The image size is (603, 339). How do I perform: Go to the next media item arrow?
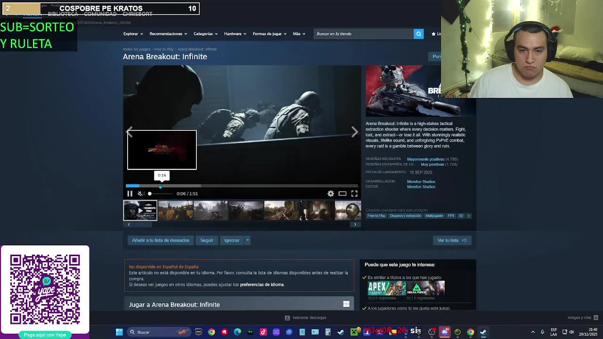[x=355, y=132]
